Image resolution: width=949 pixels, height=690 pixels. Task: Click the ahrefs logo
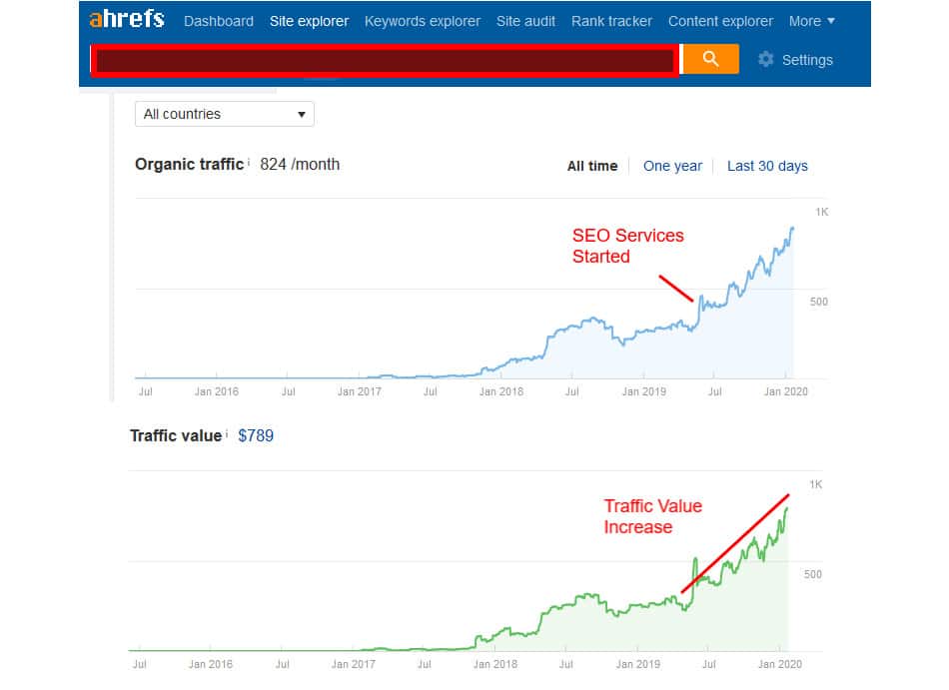pos(126,20)
